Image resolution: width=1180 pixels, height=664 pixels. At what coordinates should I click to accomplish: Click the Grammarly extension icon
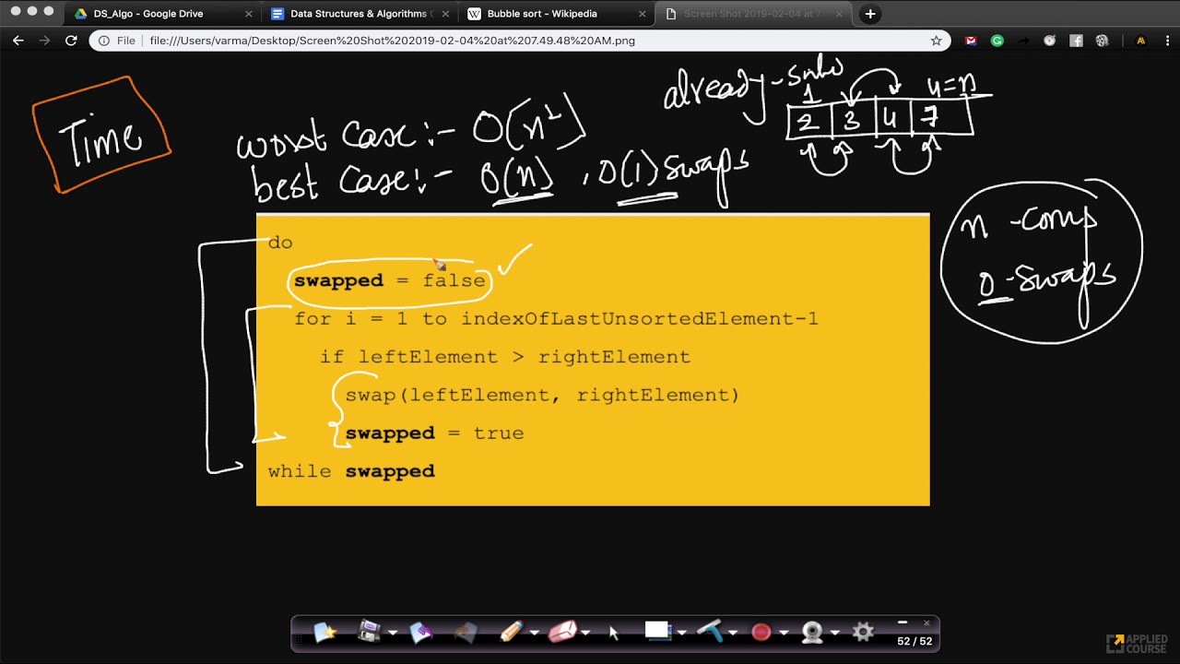click(997, 41)
